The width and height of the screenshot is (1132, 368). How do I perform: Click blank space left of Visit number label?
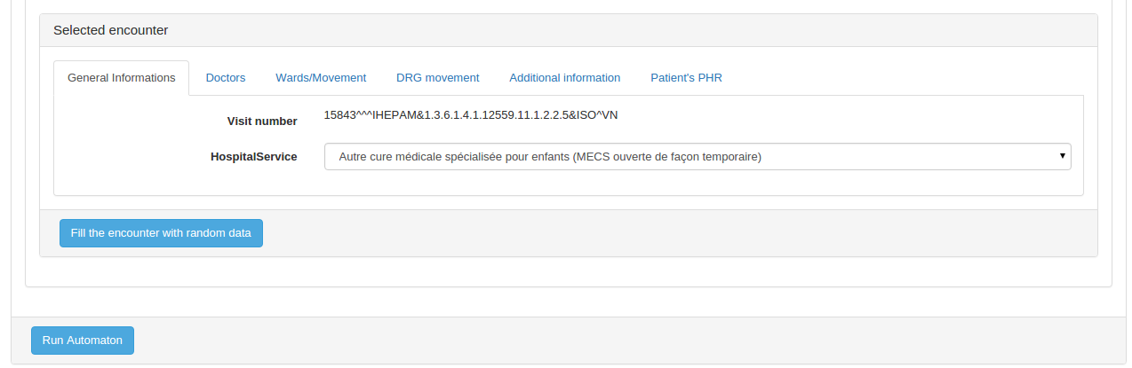coord(133,121)
